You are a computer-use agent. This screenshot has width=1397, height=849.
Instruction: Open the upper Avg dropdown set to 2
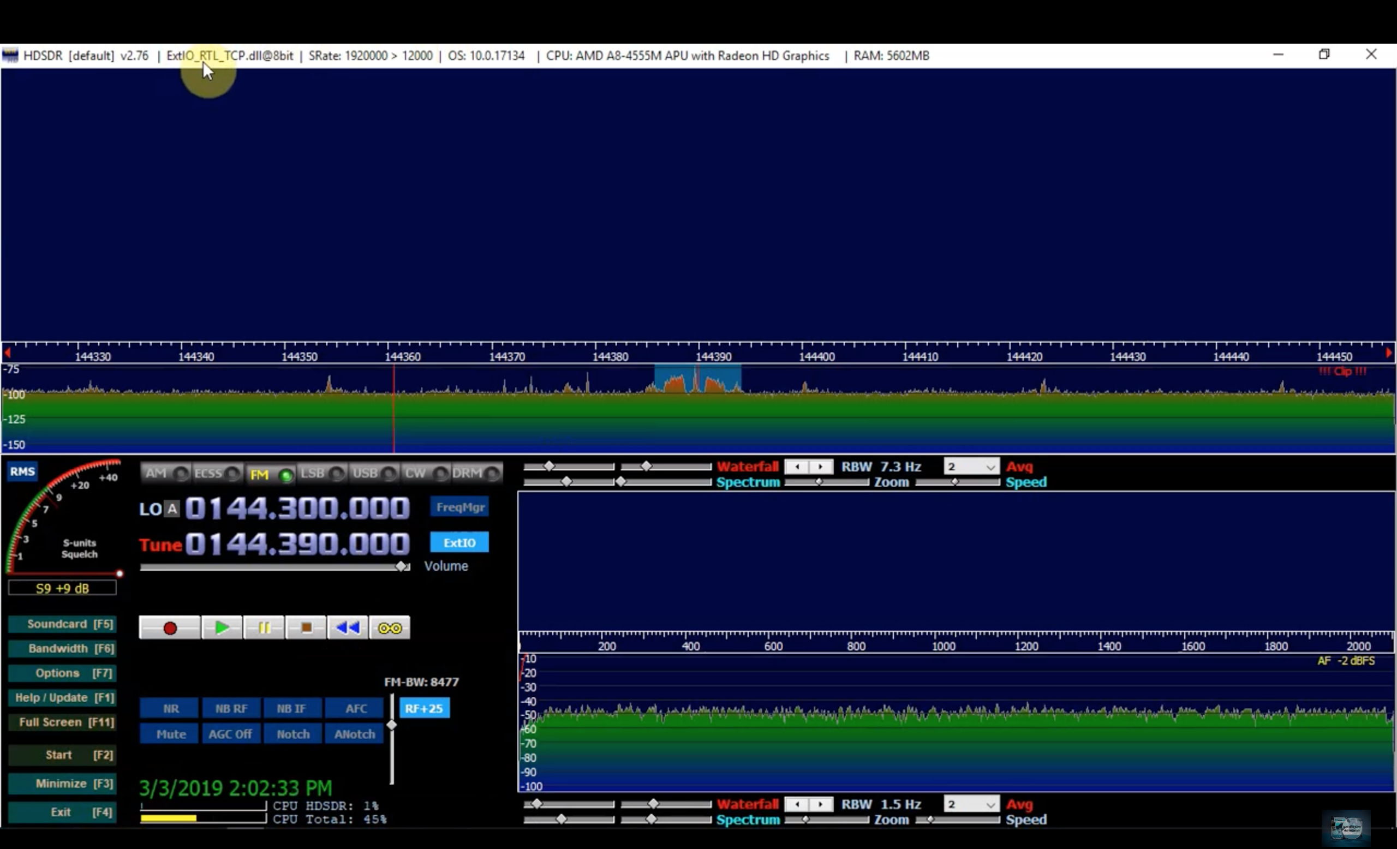click(x=971, y=467)
